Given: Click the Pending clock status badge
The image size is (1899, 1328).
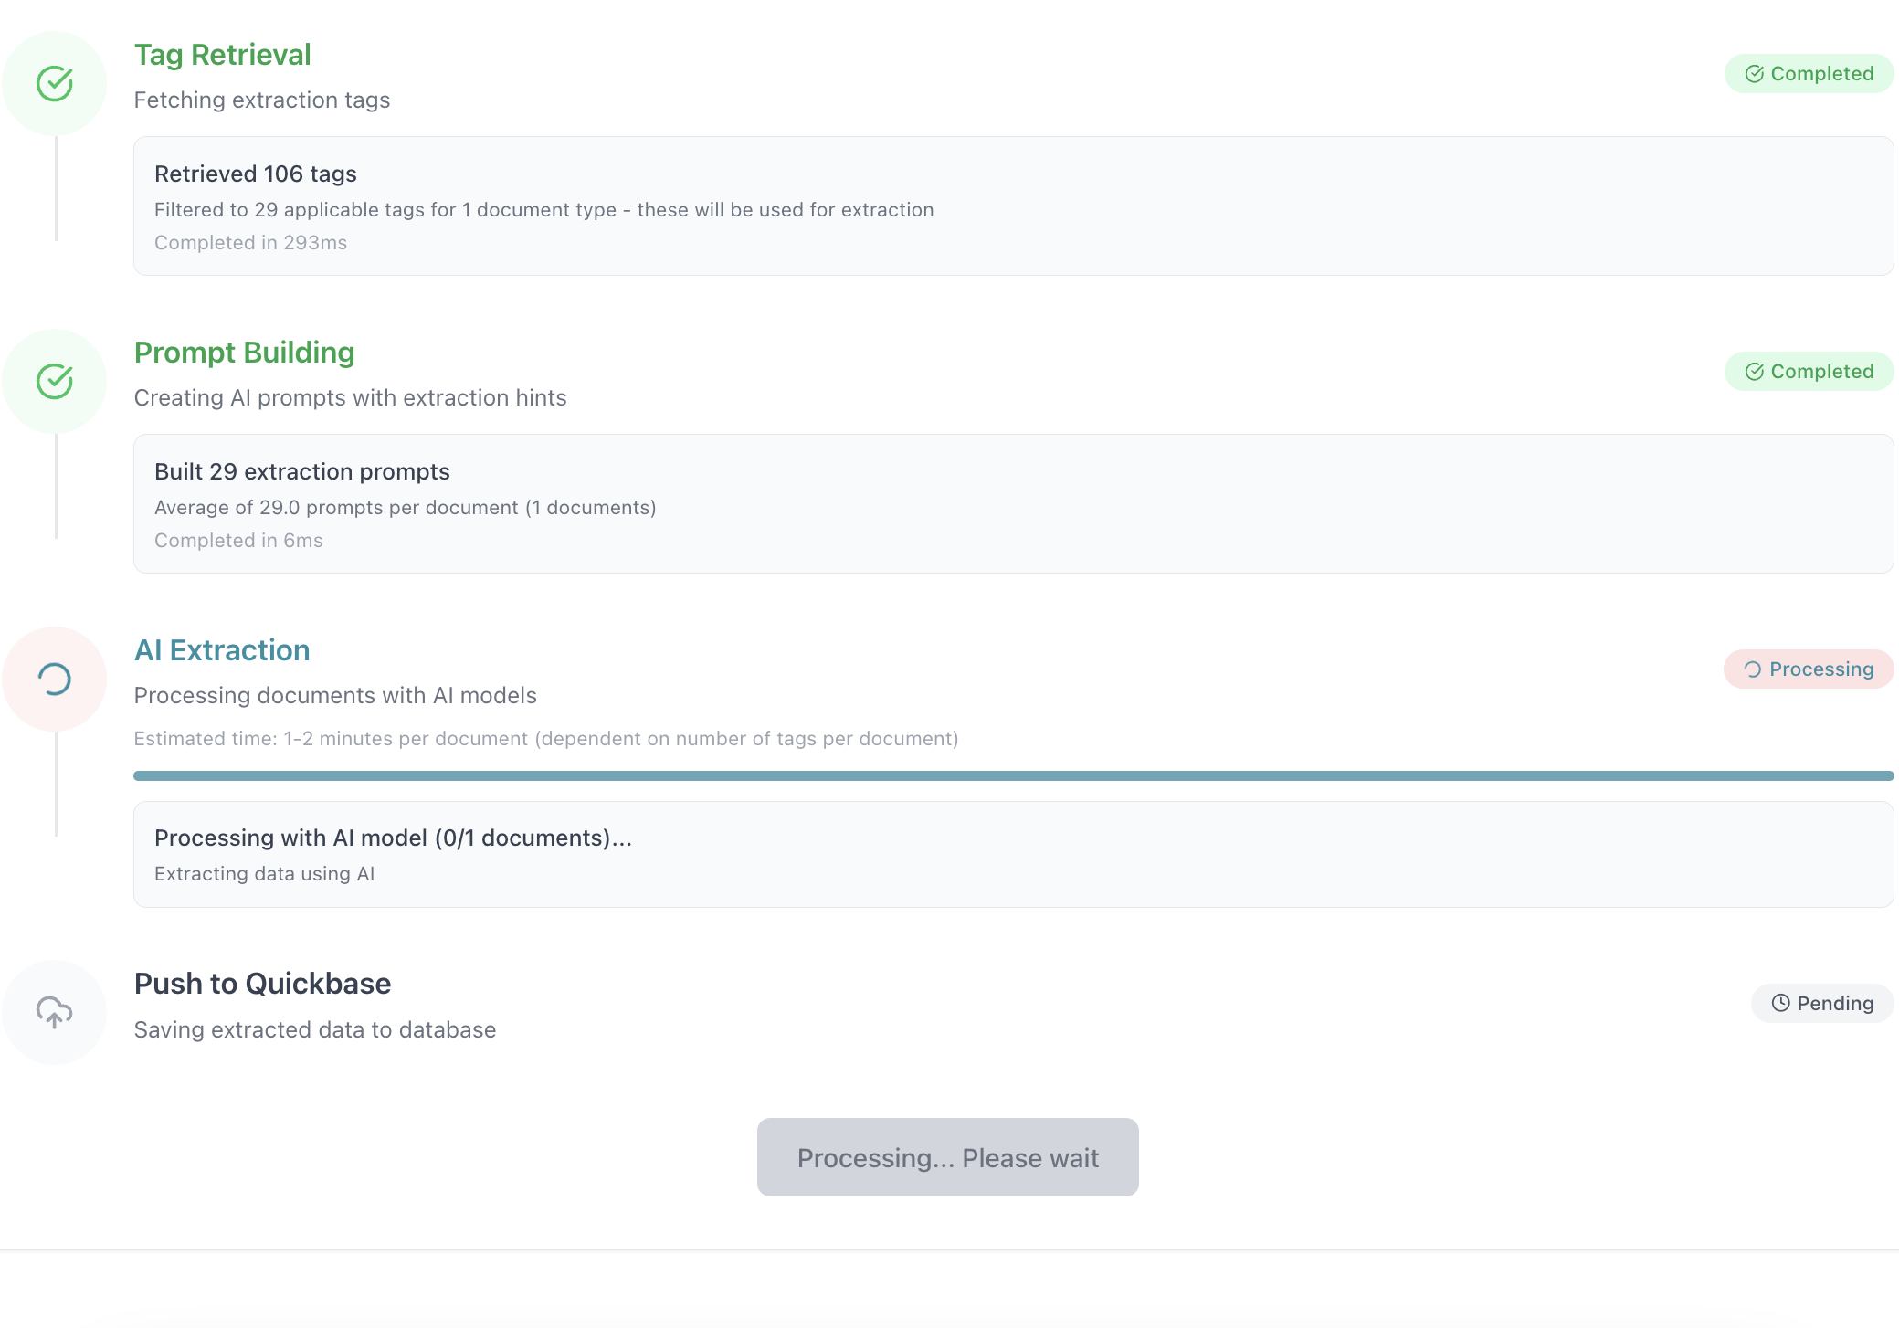Looking at the screenshot, I should pyautogui.click(x=1822, y=1004).
